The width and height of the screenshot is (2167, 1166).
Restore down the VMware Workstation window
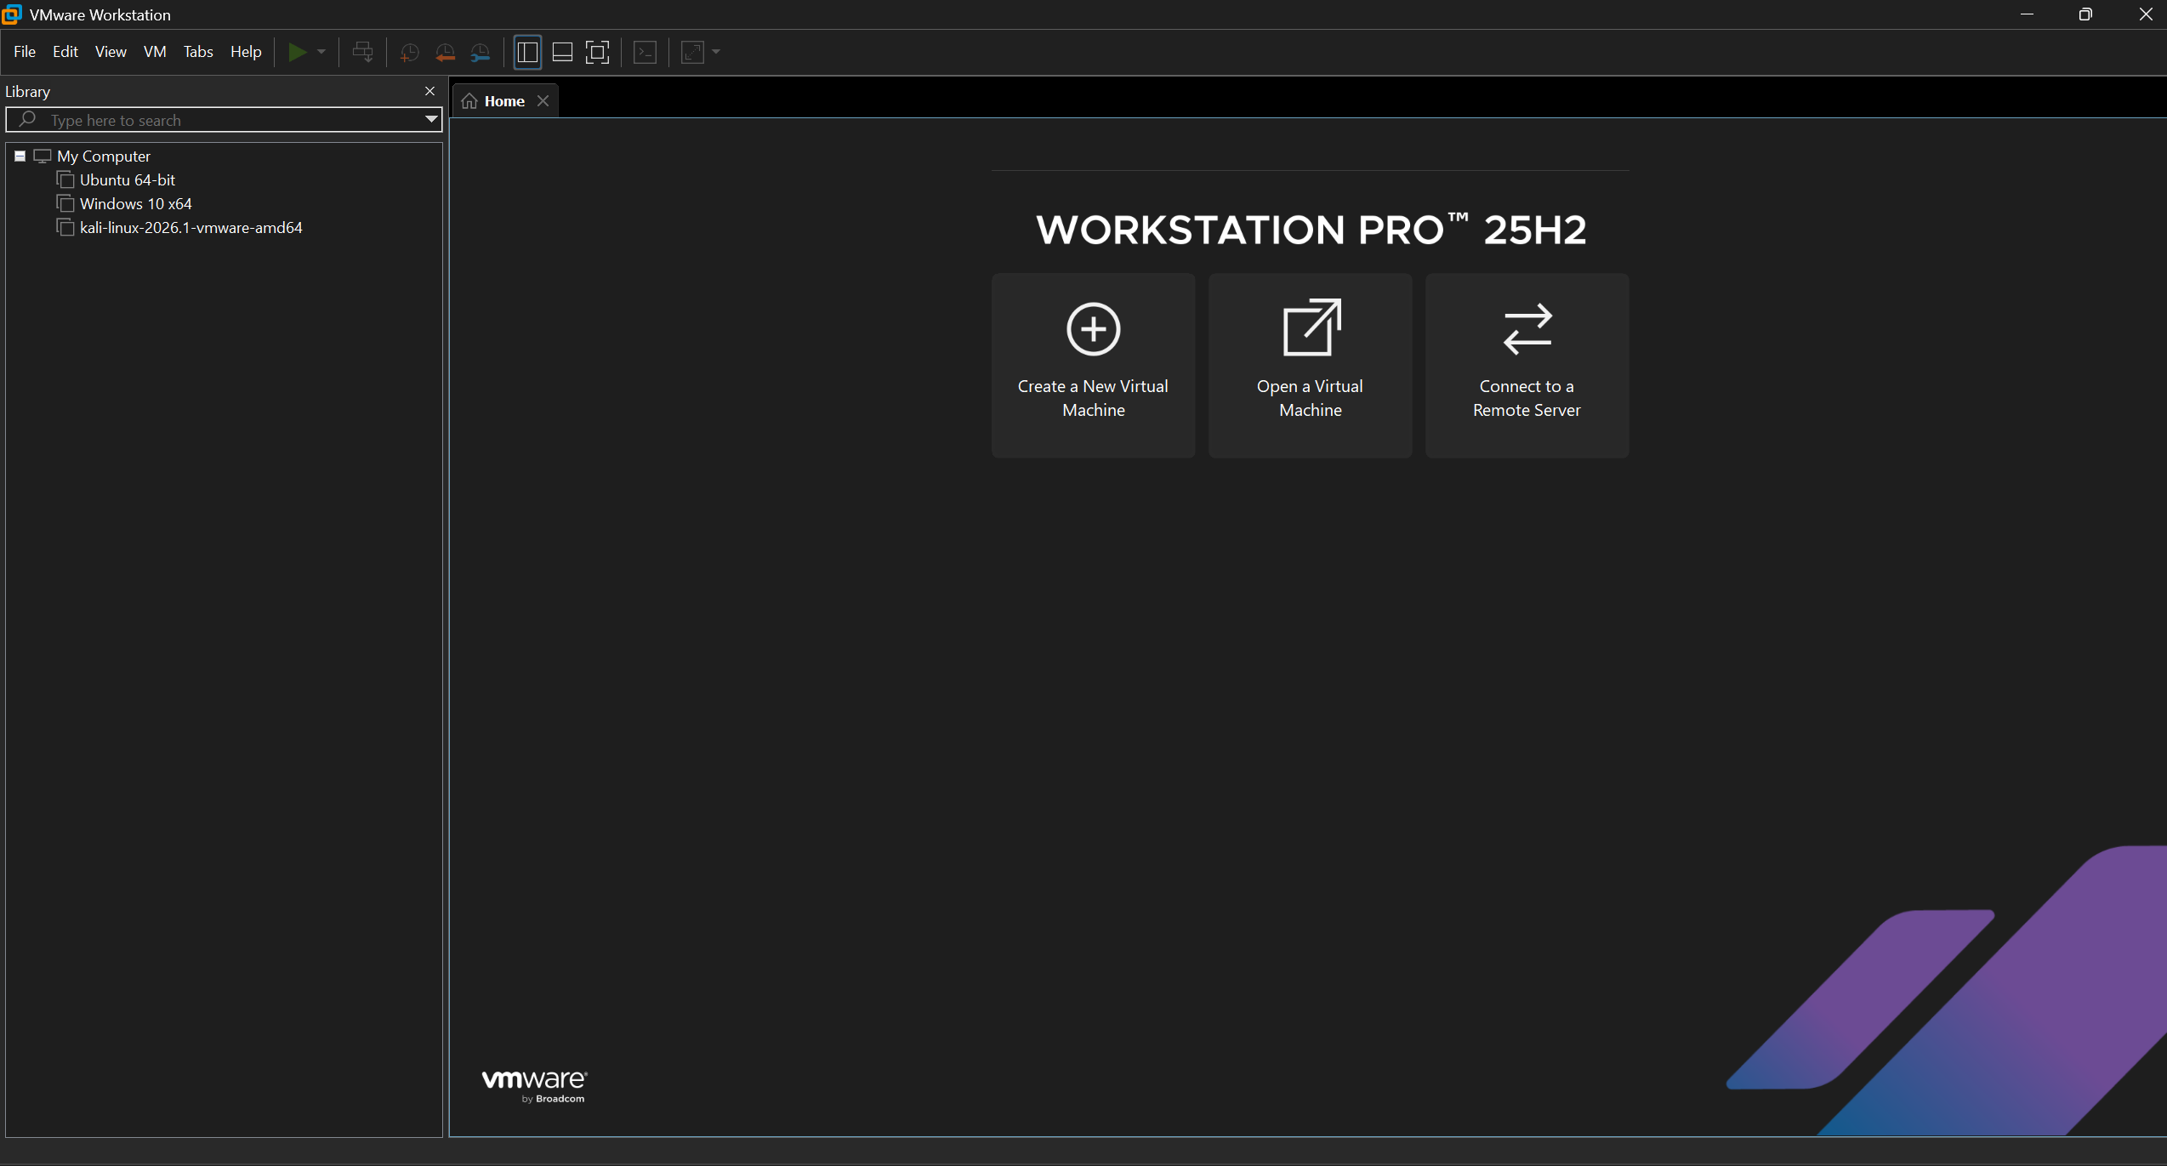click(x=2085, y=14)
